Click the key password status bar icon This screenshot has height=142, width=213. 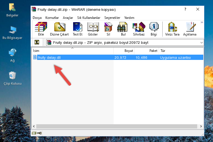[39, 133]
